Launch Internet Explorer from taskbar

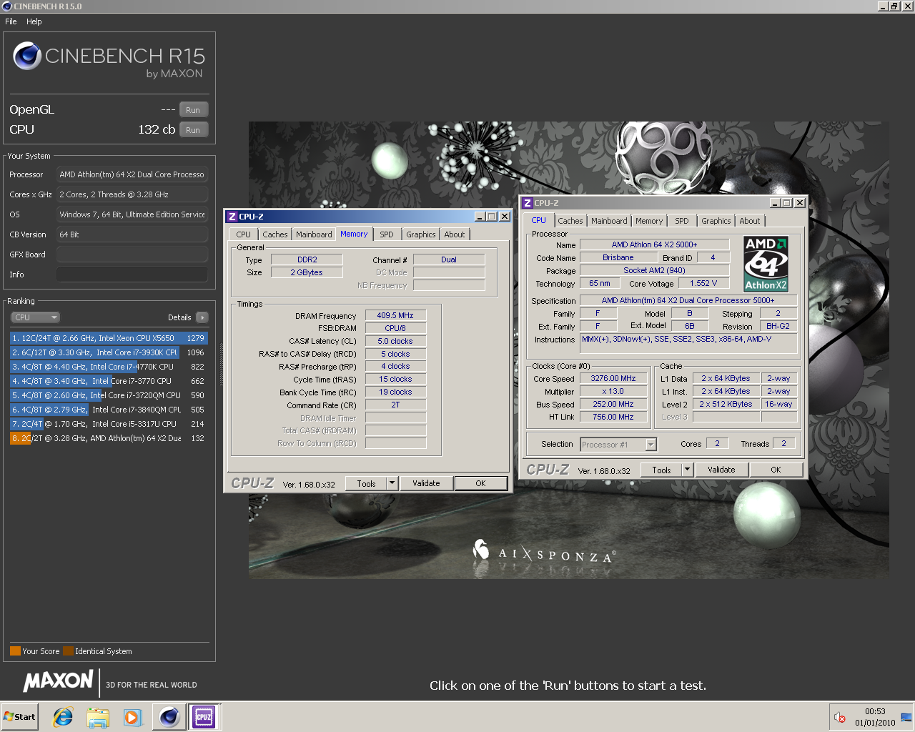63,717
